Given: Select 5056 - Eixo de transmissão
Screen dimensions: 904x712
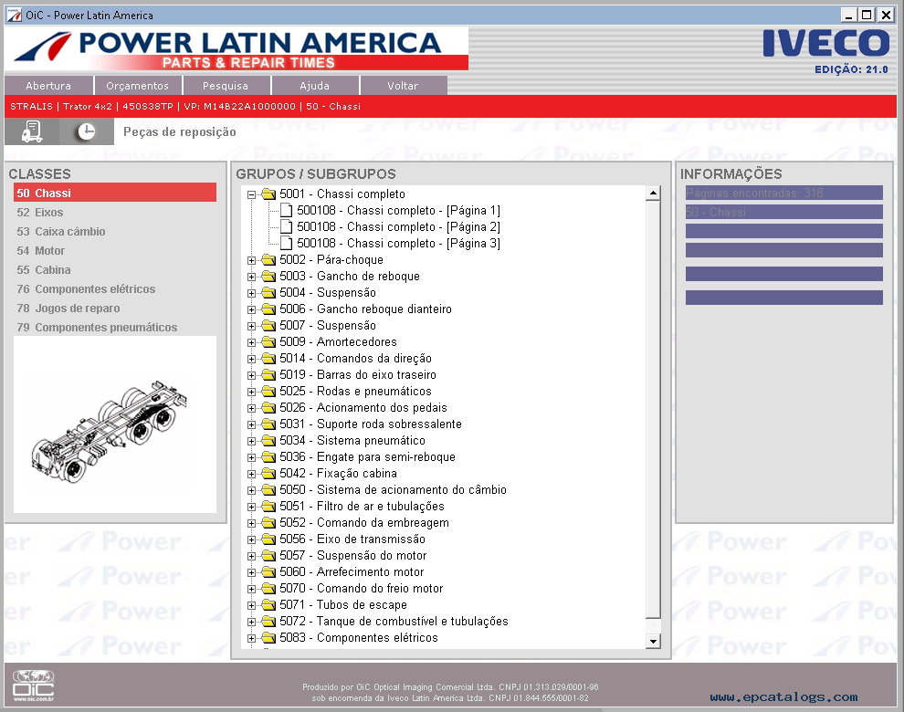Looking at the screenshot, I should pyautogui.click(x=352, y=539).
